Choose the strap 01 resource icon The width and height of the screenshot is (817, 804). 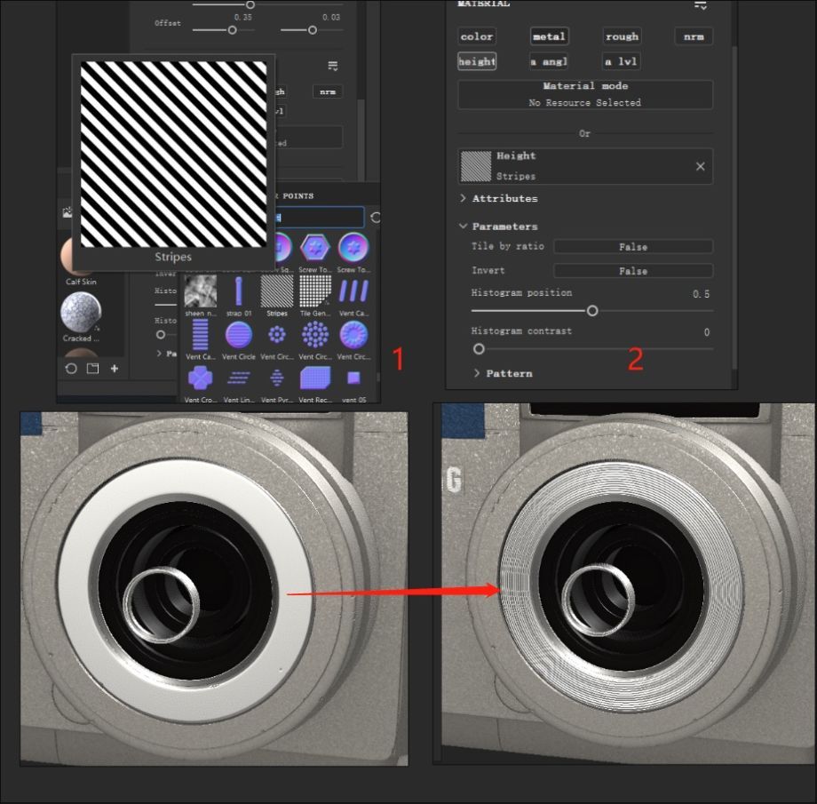239,291
